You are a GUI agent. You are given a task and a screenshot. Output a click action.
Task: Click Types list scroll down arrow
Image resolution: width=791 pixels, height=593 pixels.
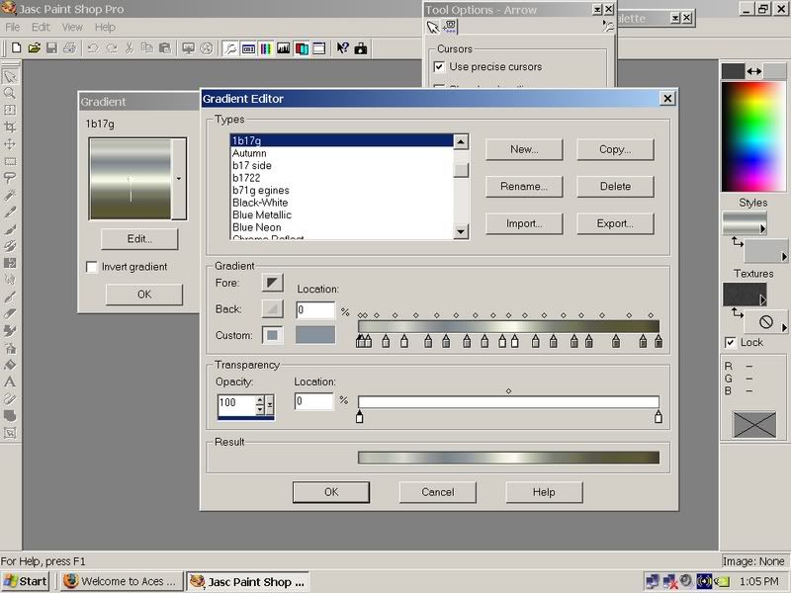click(461, 231)
